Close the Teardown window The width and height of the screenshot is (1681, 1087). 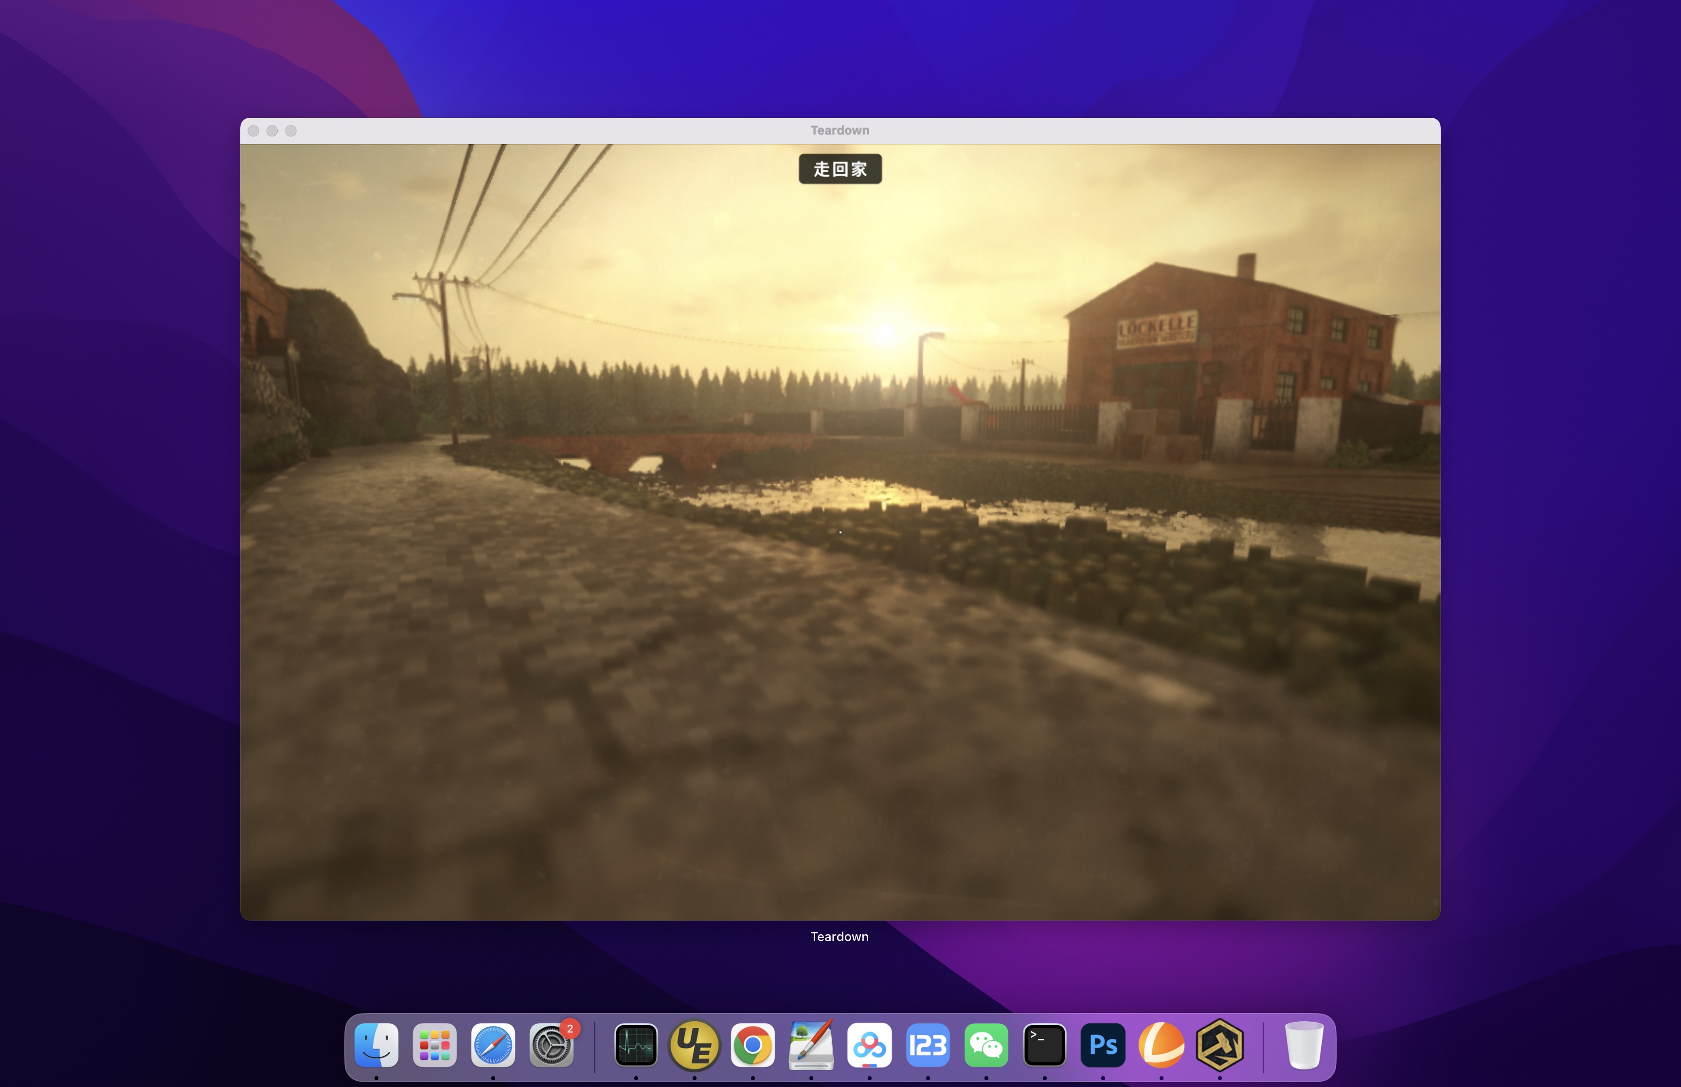pyautogui.click(x=254, y=130)
